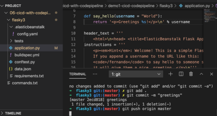This screenshot has height=116, width=217.
Task: Create a new terminal with plus icon
Action: pyautogui.click(x=170, y=74)
